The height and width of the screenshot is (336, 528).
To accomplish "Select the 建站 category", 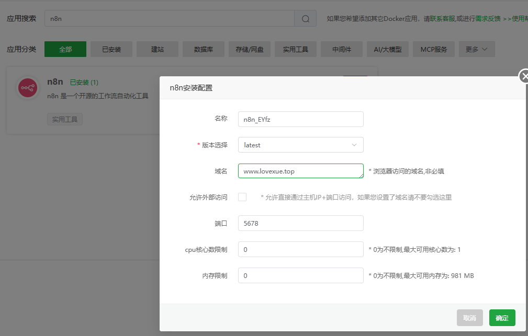I will [157, 49].
